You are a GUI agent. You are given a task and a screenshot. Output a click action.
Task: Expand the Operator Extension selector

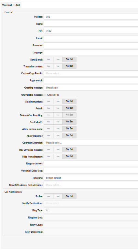(x=91, y=143)
